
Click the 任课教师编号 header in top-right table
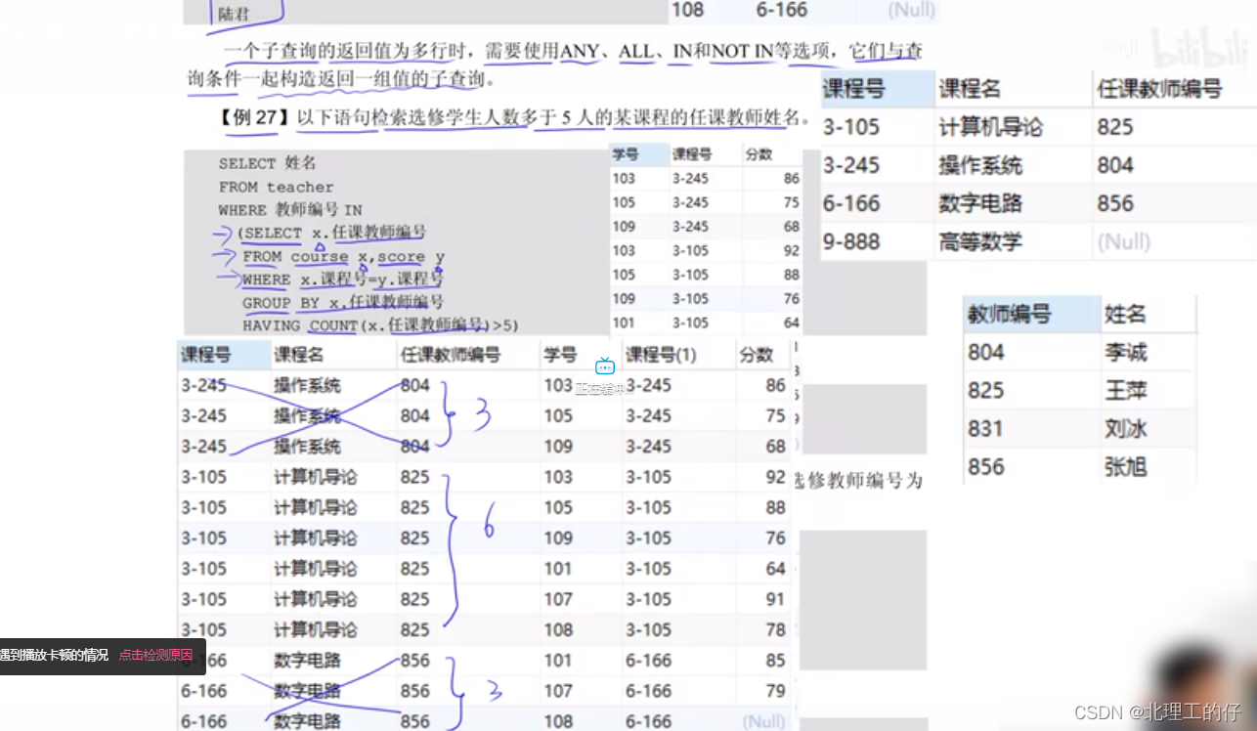[x=1159, y=89]
